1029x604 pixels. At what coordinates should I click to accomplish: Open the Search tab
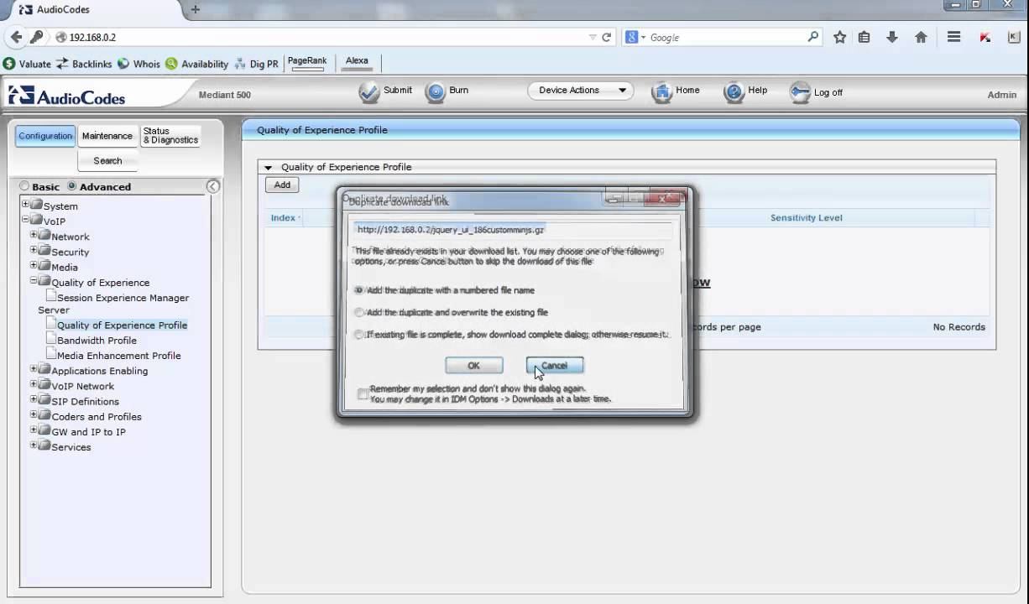coord(107,160)
